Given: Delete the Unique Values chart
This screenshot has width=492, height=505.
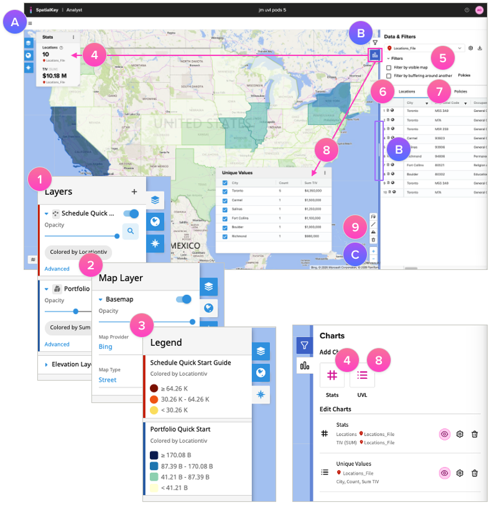Looking at the screenshot, I should [475, 473].
